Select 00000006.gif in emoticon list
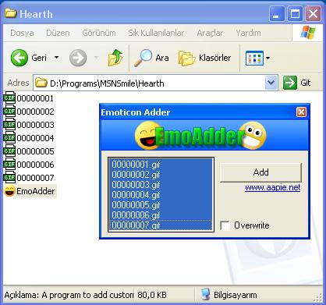Viewport: 326px width, 305px height. pyautogui.click(x=161, y=215)
